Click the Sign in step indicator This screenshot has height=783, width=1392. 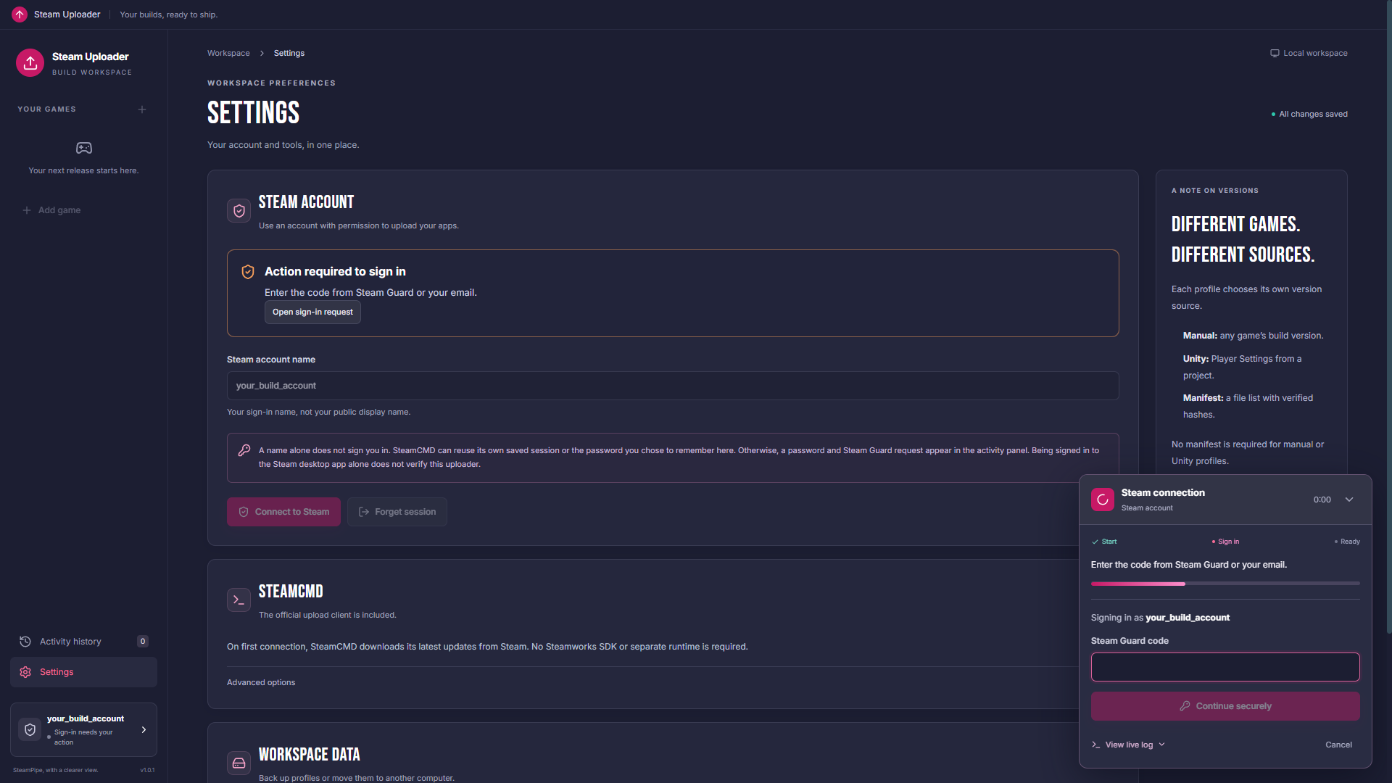[x=1225, y=542]
